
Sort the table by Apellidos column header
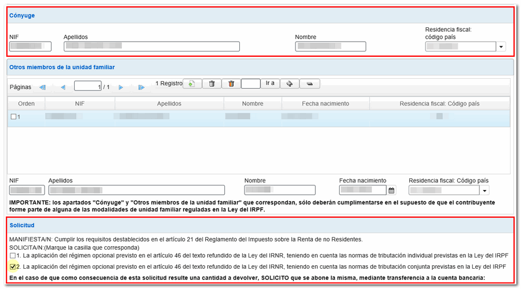pos(169,104)
